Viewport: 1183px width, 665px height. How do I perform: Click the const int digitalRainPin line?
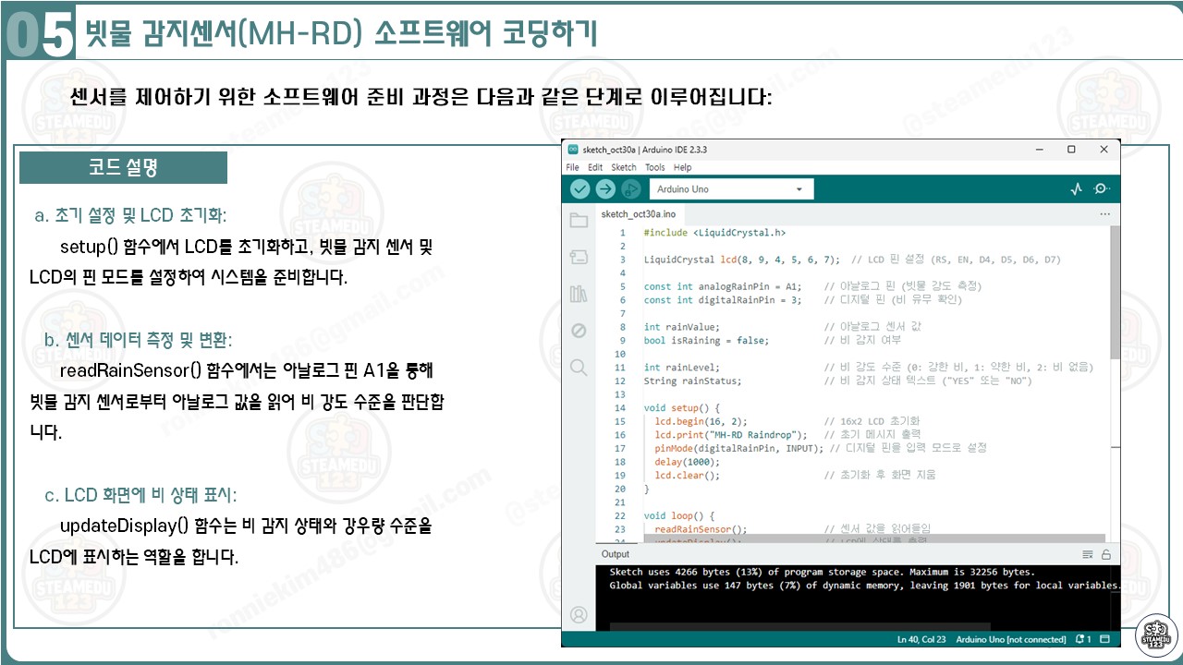coord(803,299)
